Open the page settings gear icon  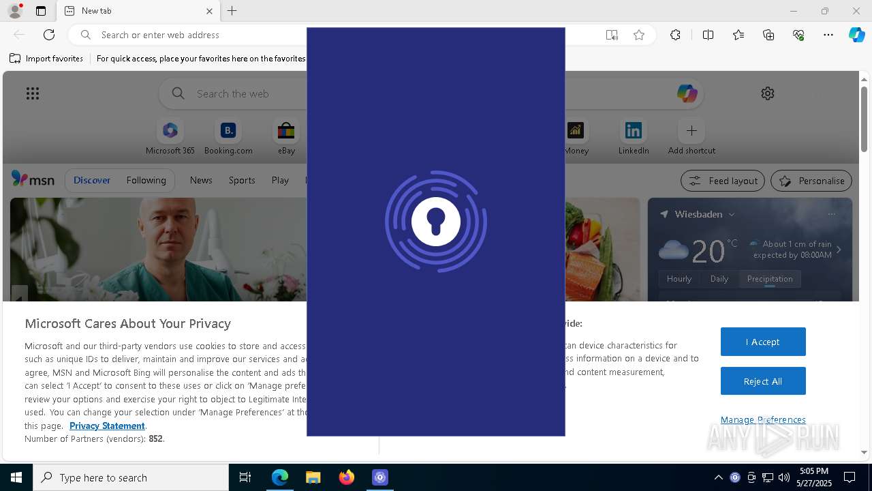pyautogui.click(x=768, y=93)
